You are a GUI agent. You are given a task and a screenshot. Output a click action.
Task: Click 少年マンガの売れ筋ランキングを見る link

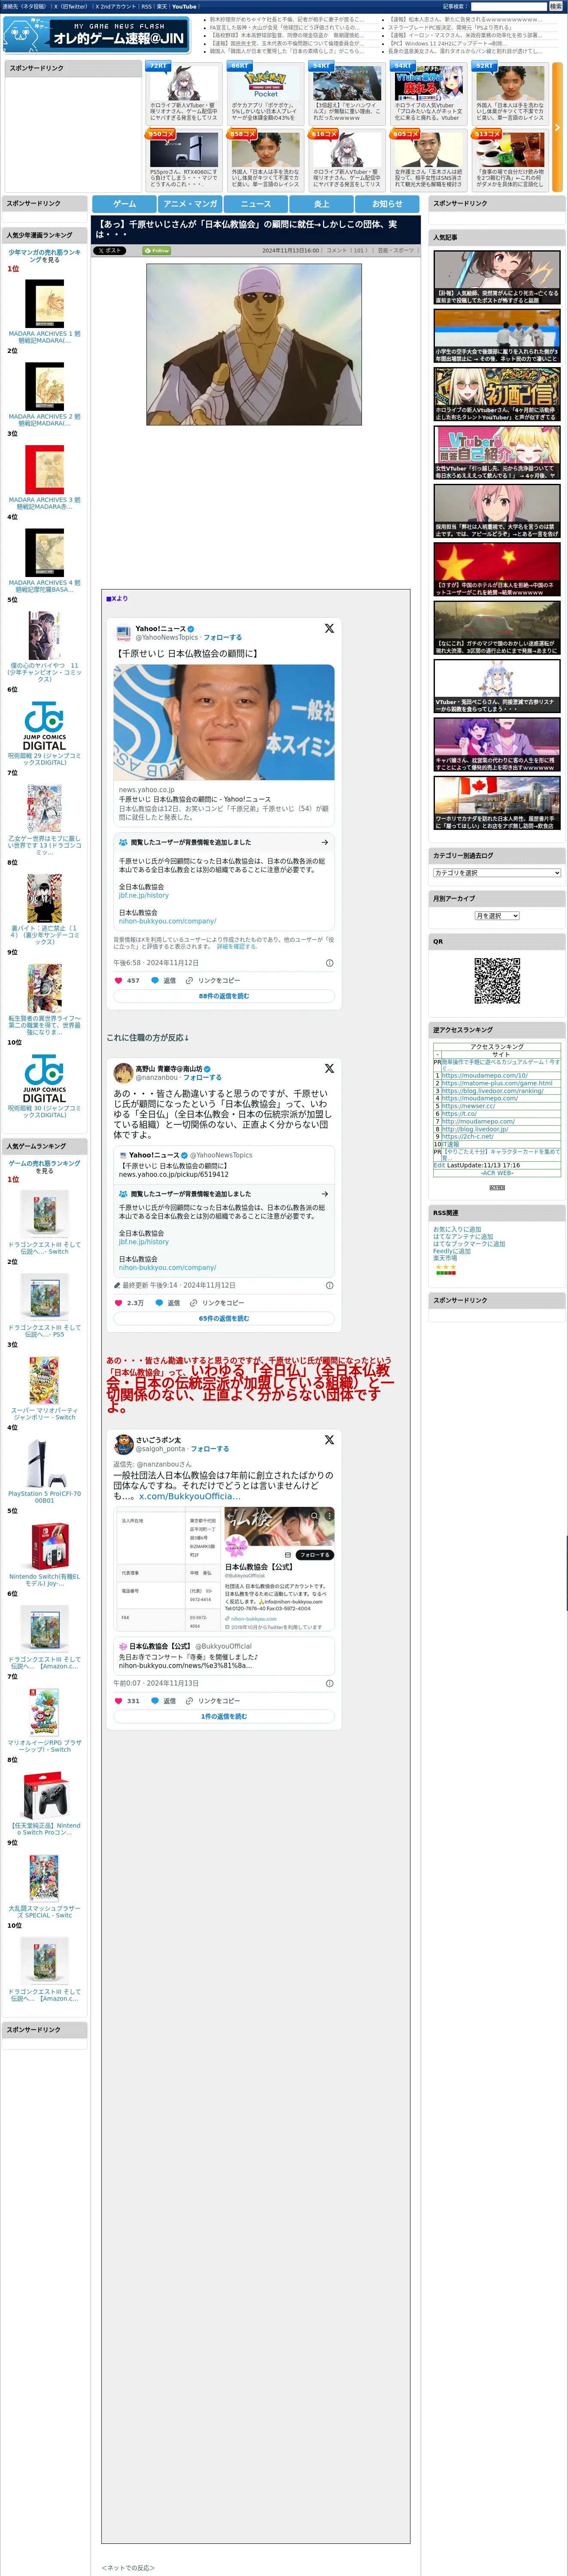[44, 256]
